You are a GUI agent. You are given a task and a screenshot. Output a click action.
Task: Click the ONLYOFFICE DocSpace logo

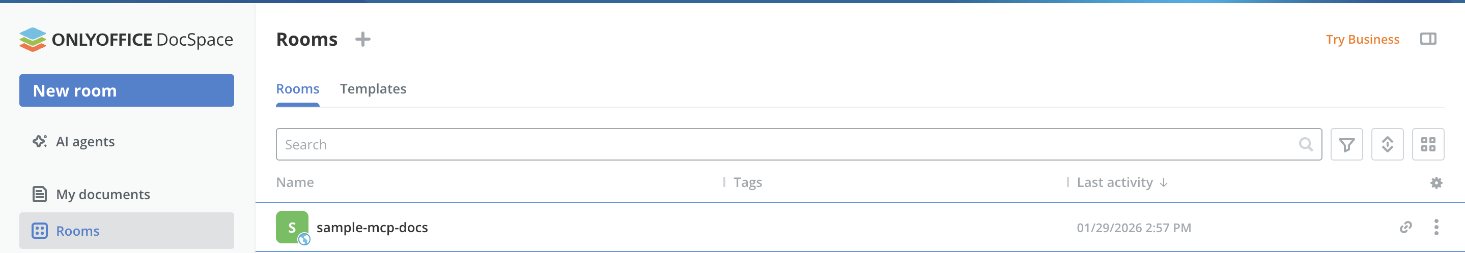click(126, 40)
